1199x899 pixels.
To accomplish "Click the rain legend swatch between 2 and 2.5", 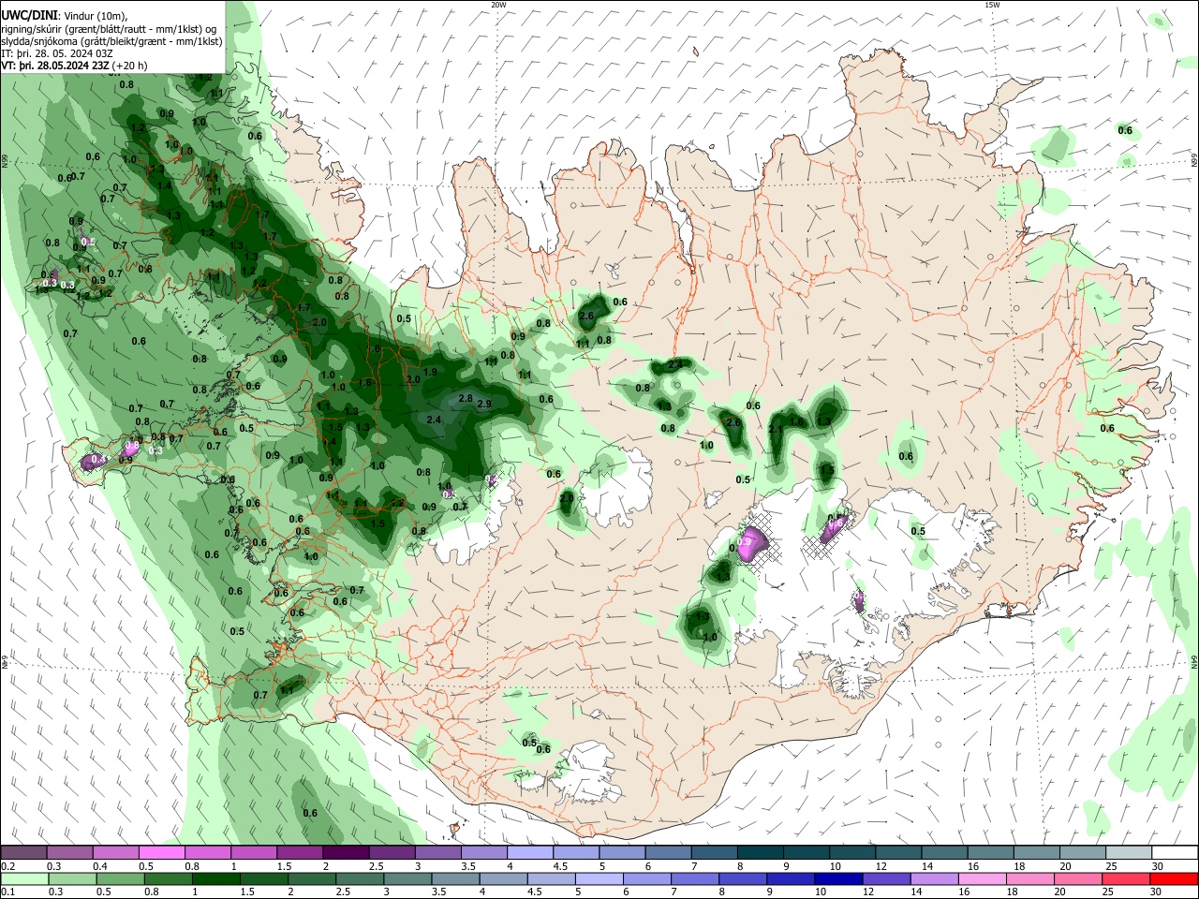I will [x=311, y=878].
